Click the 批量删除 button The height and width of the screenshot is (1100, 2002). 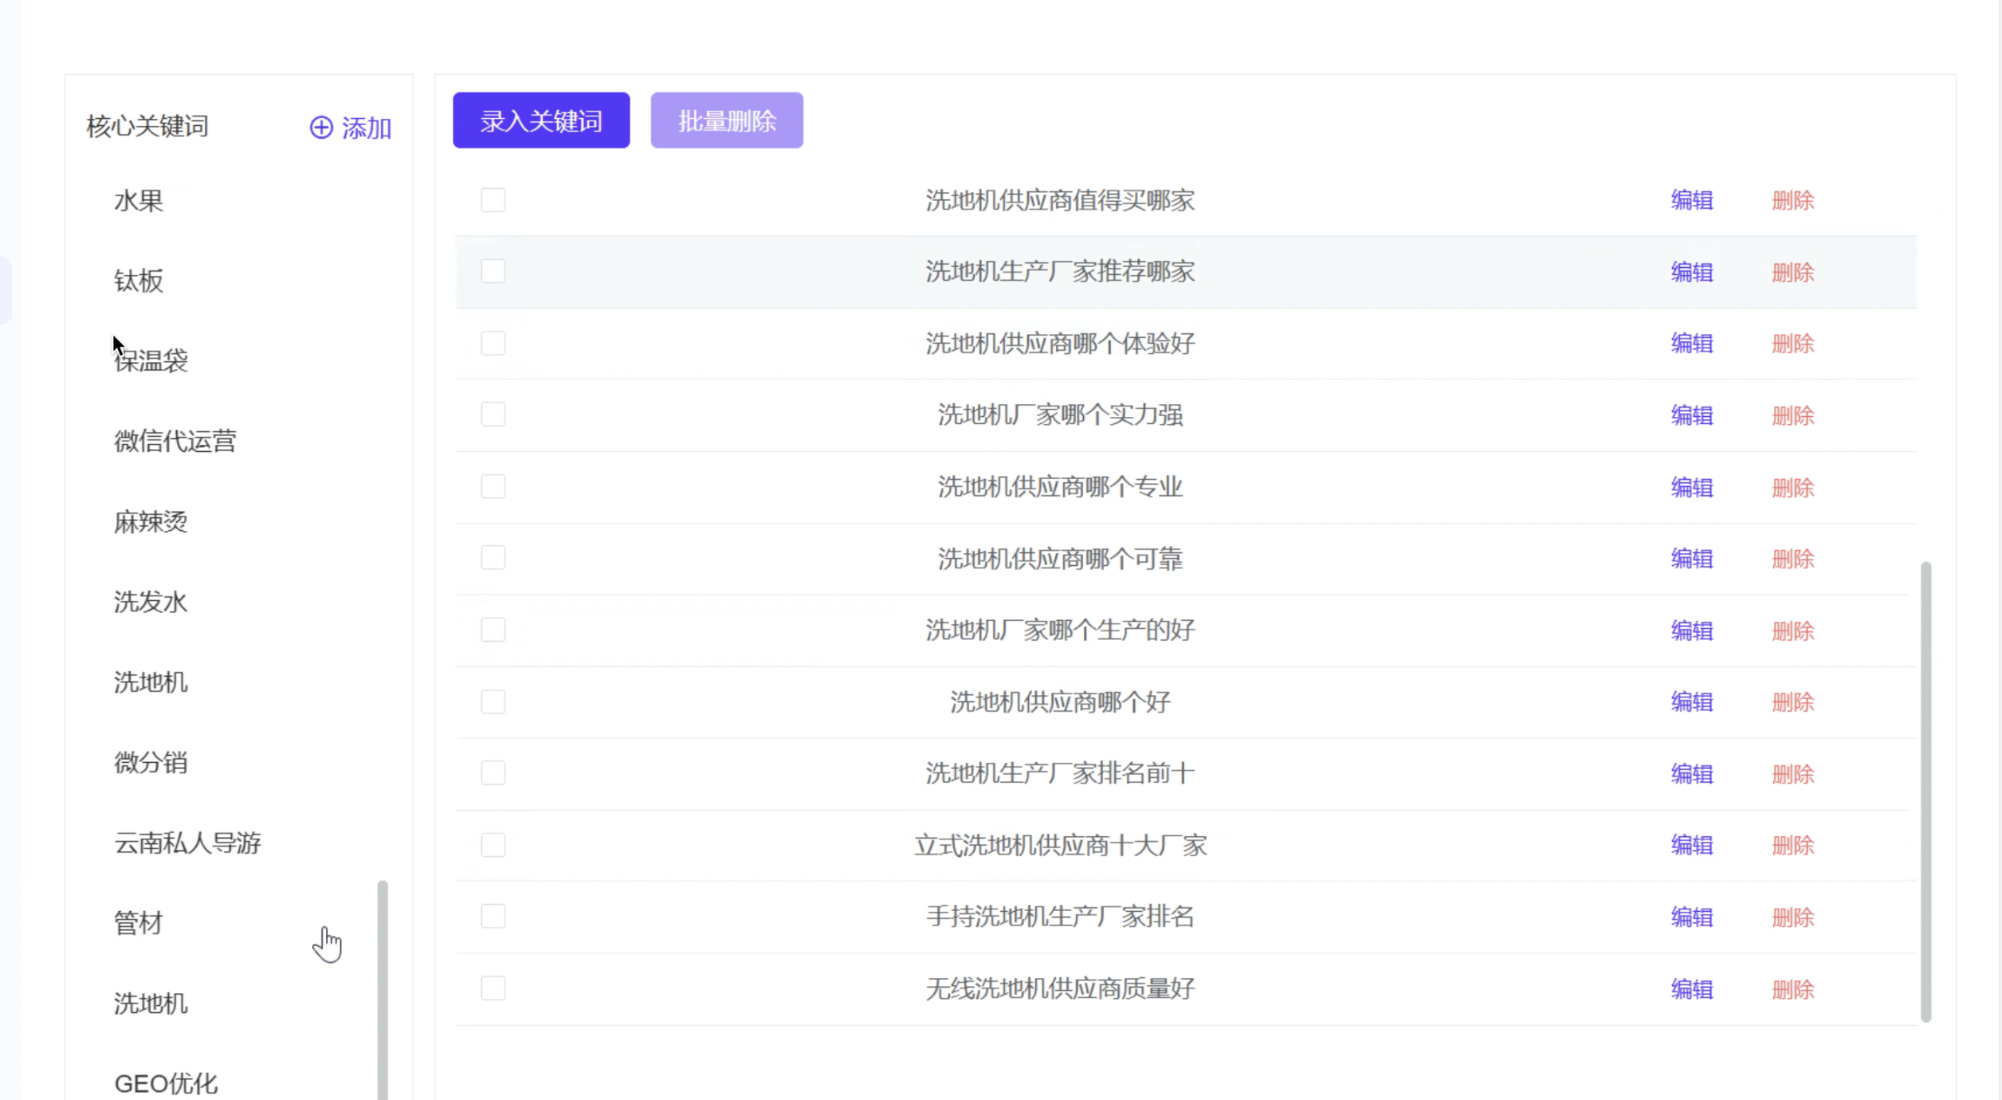click(x=726, y=120)
